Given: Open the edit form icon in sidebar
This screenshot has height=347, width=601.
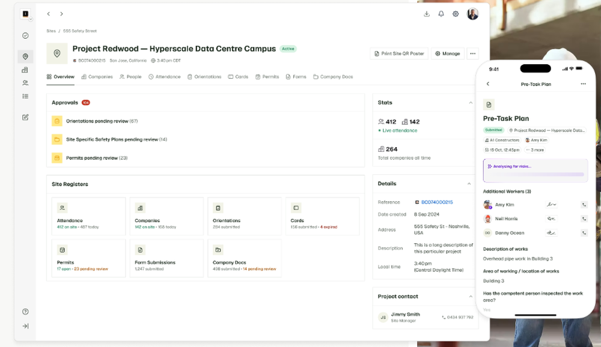Looking at the screenshot, I should tap(25, 117).
